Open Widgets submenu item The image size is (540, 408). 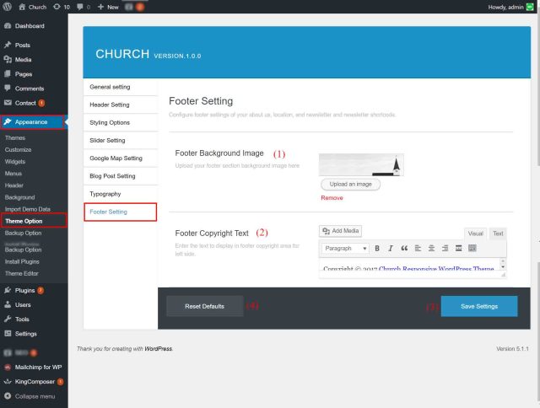[15, 162]
